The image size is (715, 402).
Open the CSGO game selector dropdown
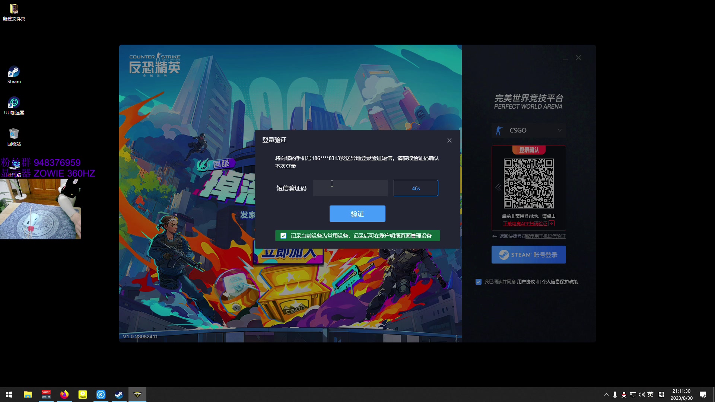click(x=528, y=130)
